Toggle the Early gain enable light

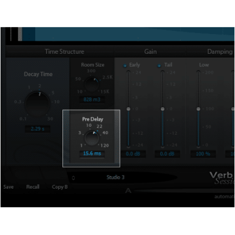(x=125, y=66)
